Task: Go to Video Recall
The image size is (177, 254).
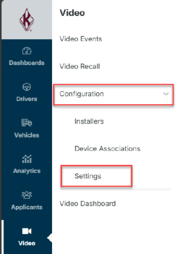Action: pos(80,67)
